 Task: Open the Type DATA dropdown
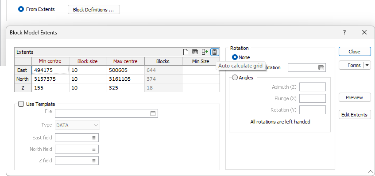(77, 125)
